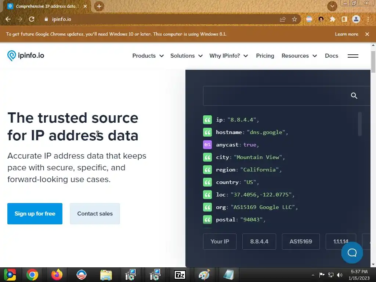Expand the Products dropdown menu
This screenshot has width=376, height=282.
pos(148,56)
